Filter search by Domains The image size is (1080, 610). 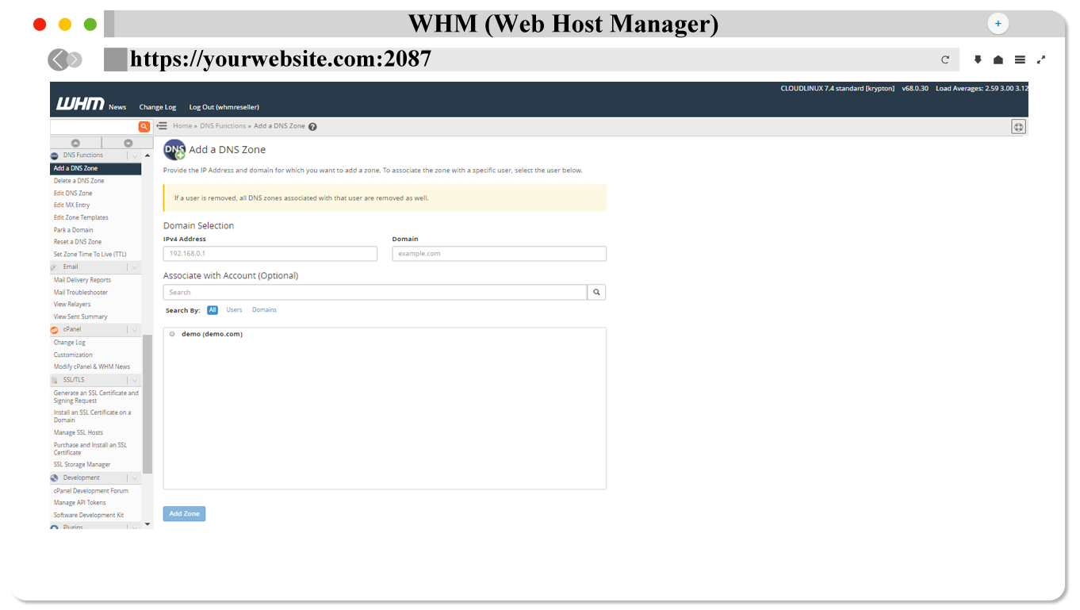pyautogui.click(x=265, y=310)
